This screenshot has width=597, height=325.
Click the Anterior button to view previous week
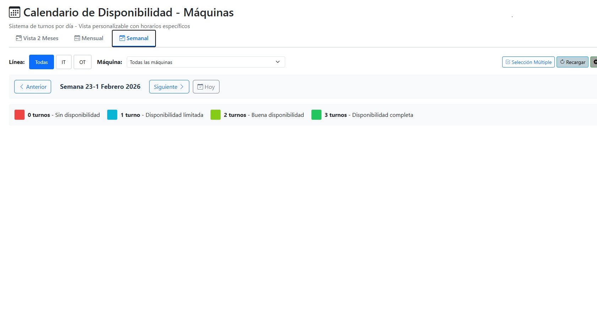32,86
